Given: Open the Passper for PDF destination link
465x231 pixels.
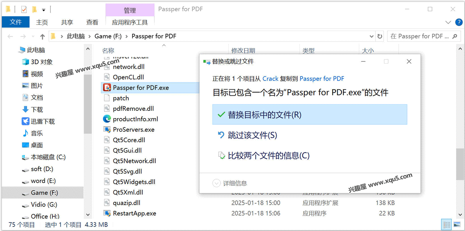Looking at the screenshot, I should [x=322, y=79].
